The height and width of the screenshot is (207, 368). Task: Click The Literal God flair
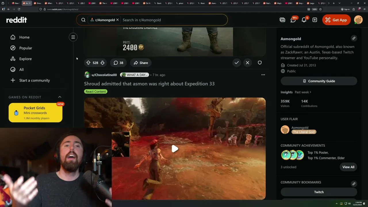304,132
